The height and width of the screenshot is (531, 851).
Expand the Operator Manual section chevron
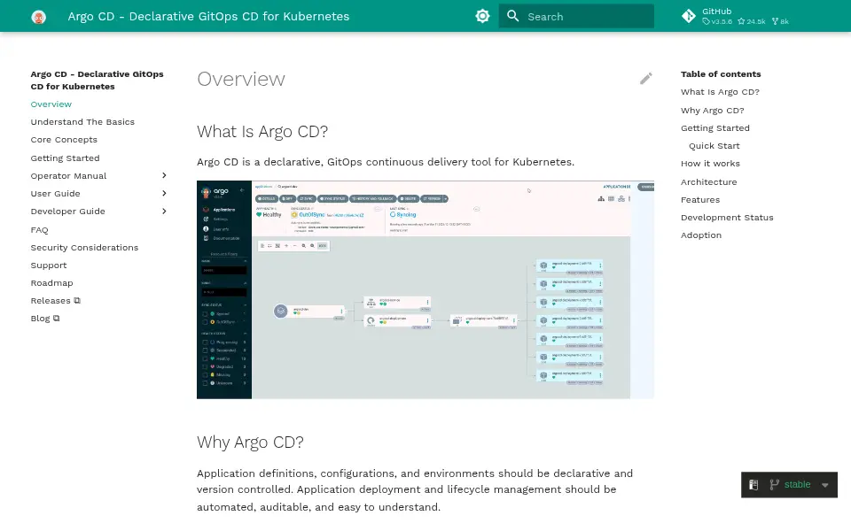point(164,175)
